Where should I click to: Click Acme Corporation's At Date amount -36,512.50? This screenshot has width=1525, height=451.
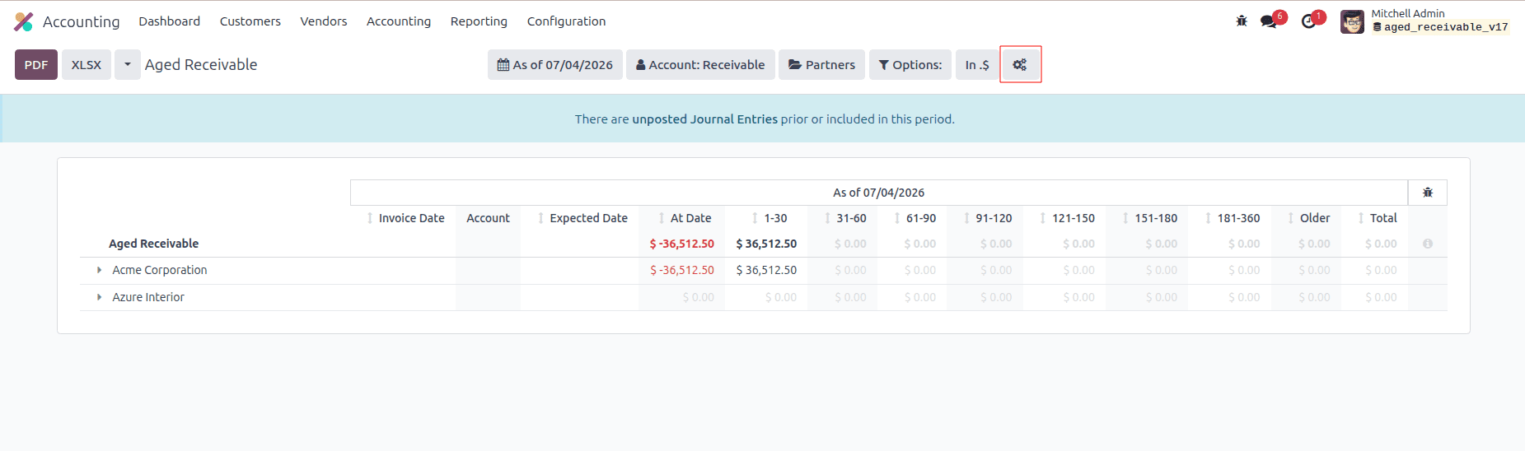point(682,270)
